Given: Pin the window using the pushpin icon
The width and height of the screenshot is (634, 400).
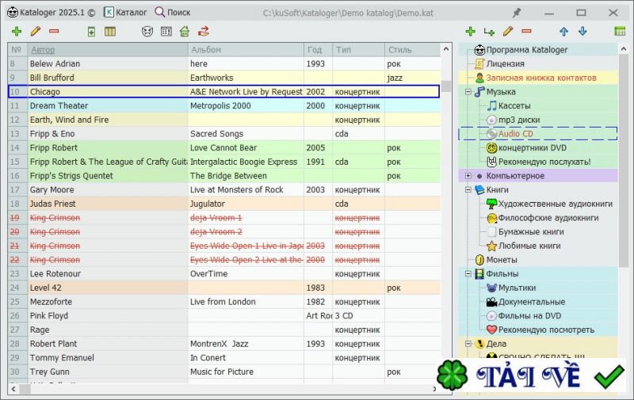Looking at the screenshot, I should click(517, 13).
